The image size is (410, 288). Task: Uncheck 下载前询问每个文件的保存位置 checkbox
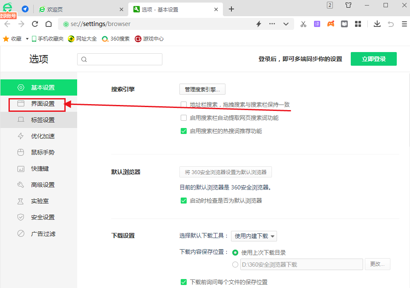[x=184, y=282]
